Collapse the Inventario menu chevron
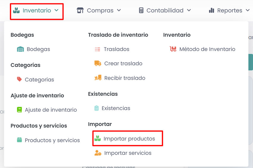The image size is (253, 168). pos(57,10)
